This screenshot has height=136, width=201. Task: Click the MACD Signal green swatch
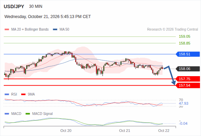(x=28, y=114)
